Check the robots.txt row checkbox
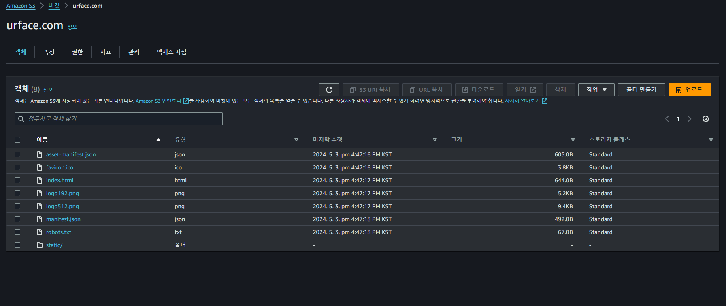The height and width of the screenshot is (306, 726). coord(17,232)
